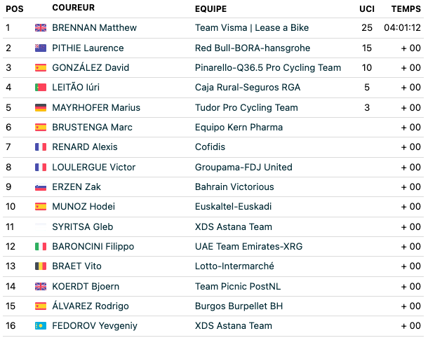This screenshot has width=428, height=338.
Task: Click the New Zealand flag beside PITHIE Laurence
Action: click(x=41, y=48)
